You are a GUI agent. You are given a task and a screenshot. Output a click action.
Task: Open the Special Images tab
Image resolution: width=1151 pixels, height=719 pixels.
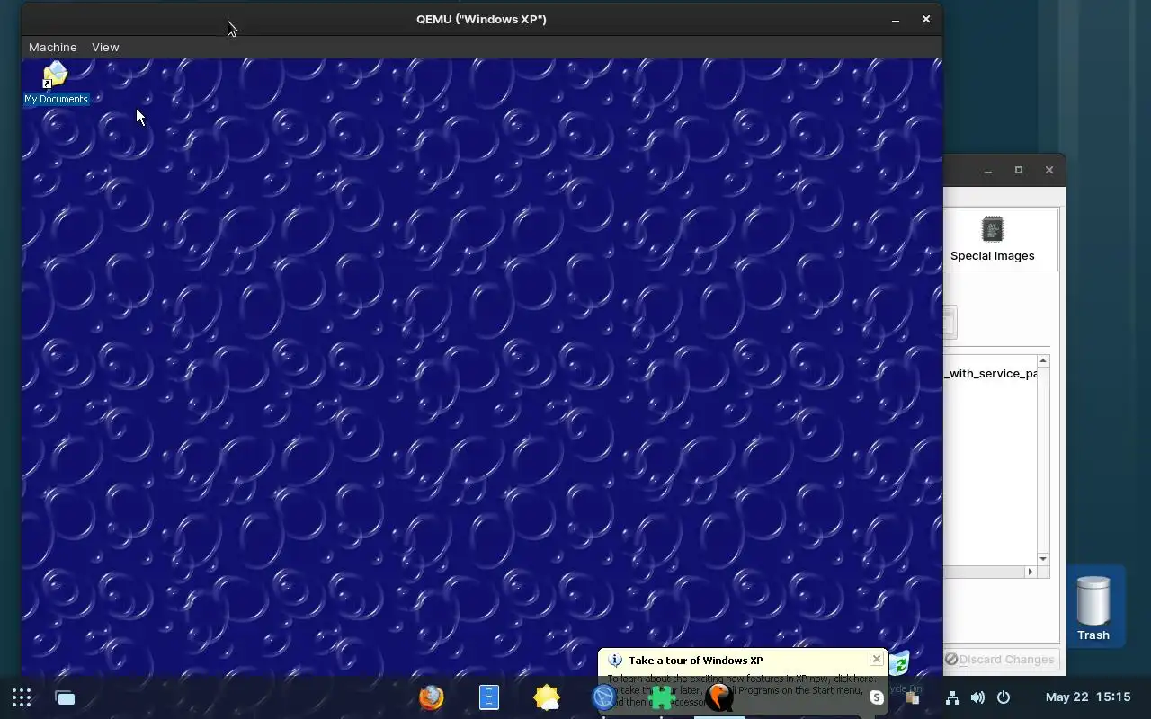click(x=992, y=239)
